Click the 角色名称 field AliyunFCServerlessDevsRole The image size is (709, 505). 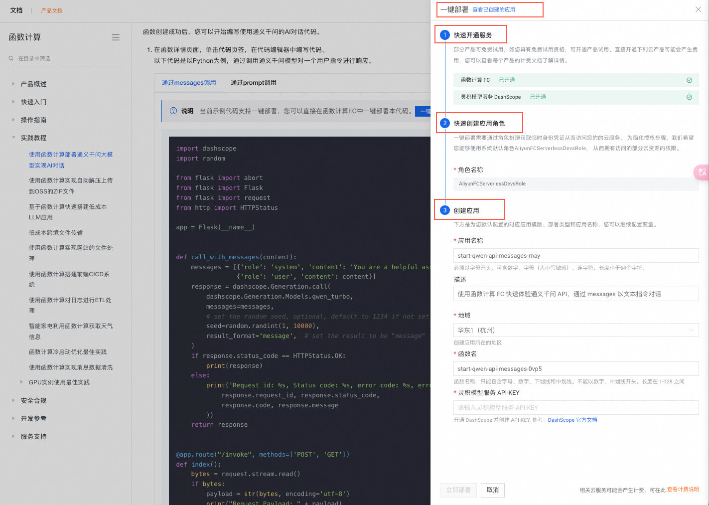click(576, 184)
